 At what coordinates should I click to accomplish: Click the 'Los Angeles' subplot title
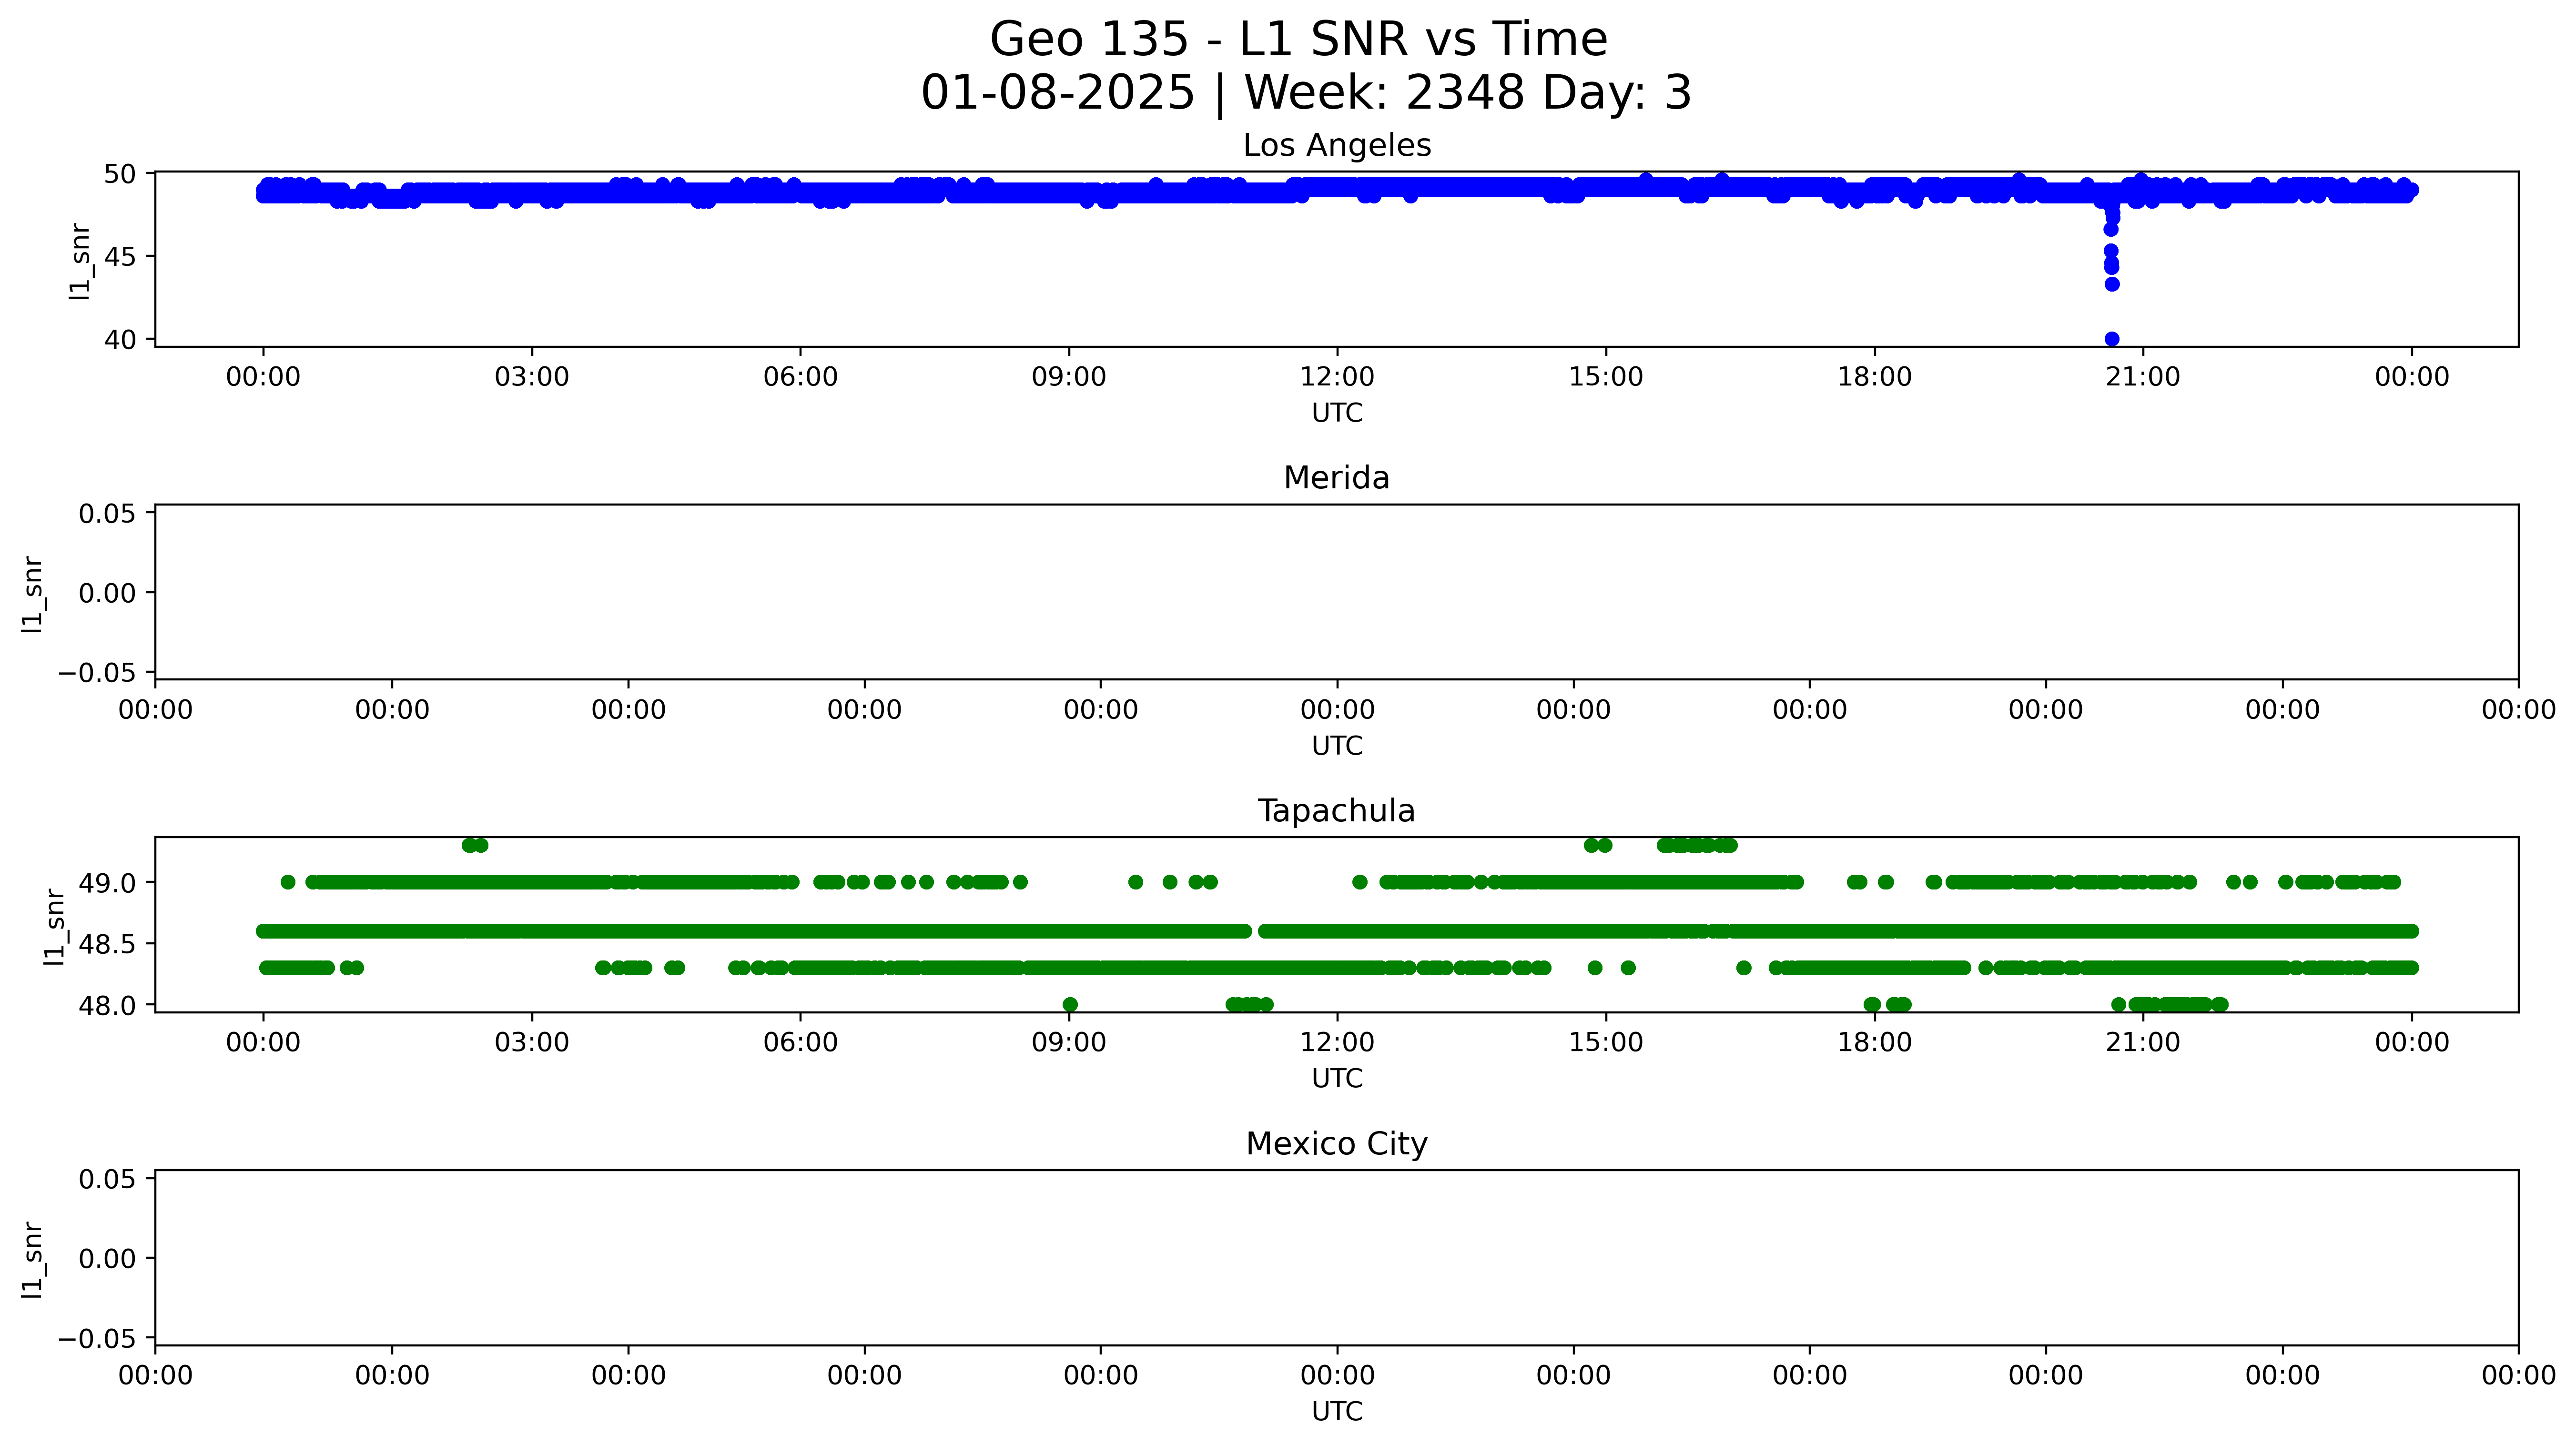pos(1336,146)
